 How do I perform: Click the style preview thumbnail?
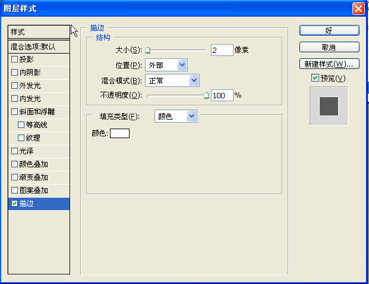(328, 106)
